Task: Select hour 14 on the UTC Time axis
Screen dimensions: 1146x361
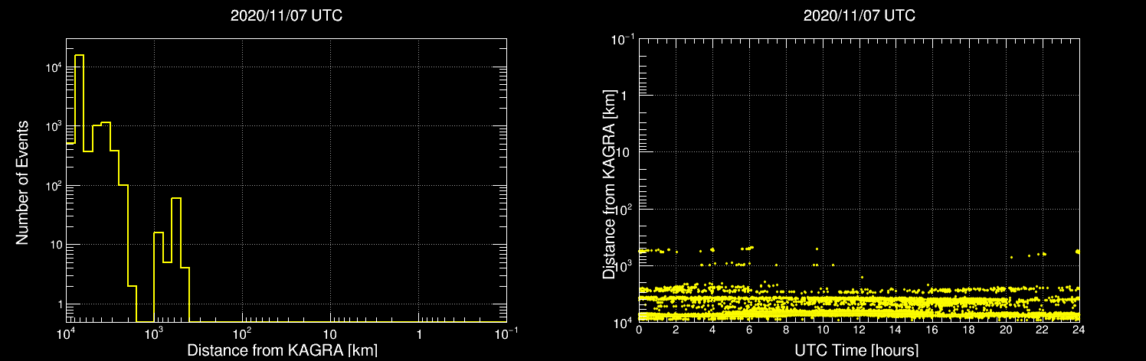Action: (x=896, y=330)
